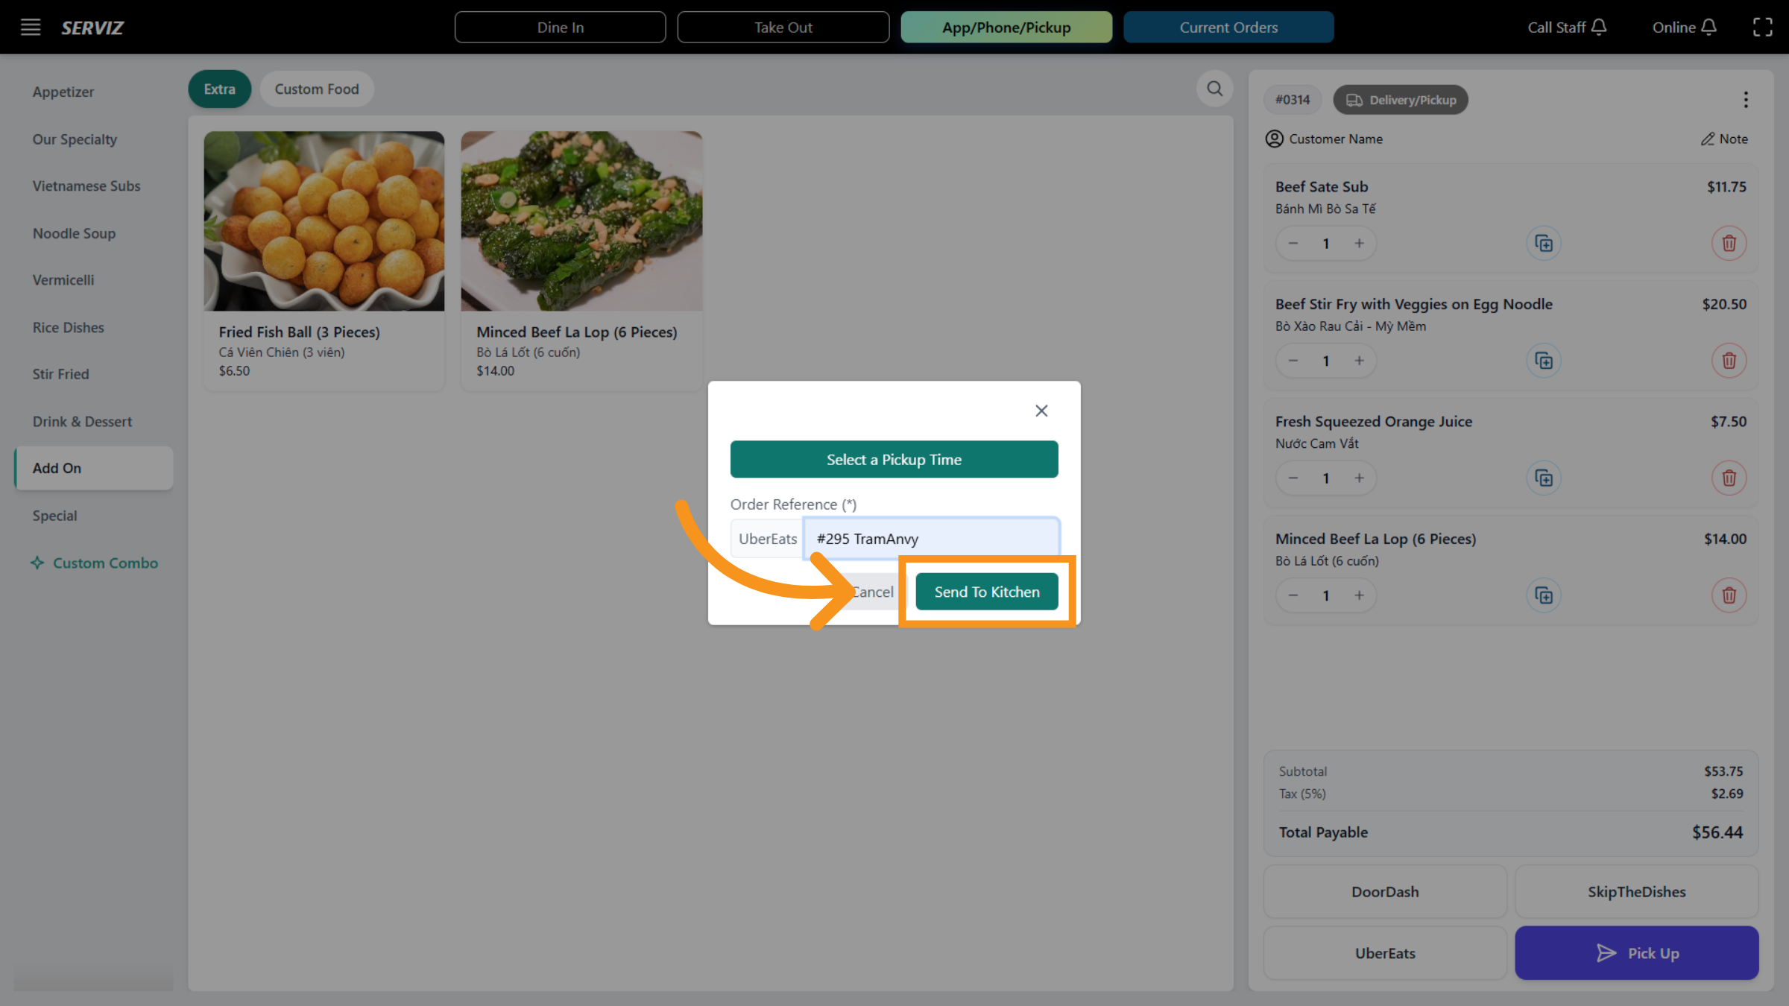Click the order reference text field
The image size is (1789, 1006).
click(930, 538)
